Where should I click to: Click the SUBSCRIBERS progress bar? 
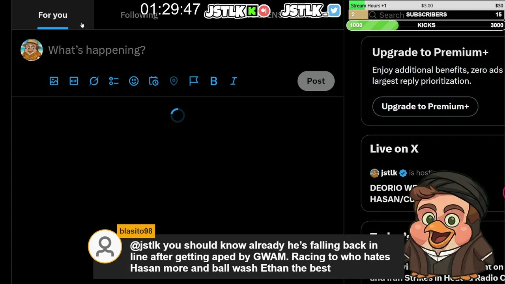pyautogui.click(x=426, y=15)
